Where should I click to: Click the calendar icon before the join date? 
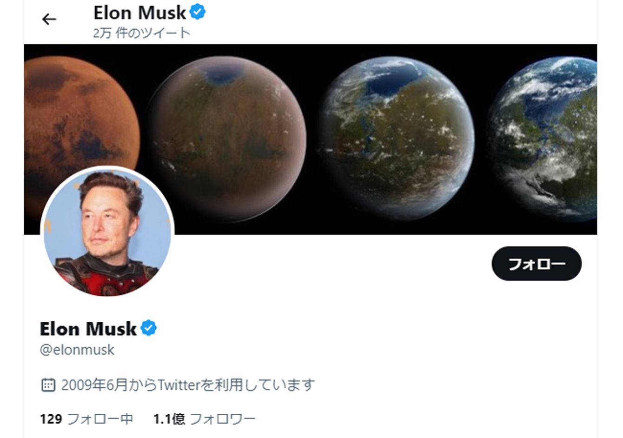[48, 385]
